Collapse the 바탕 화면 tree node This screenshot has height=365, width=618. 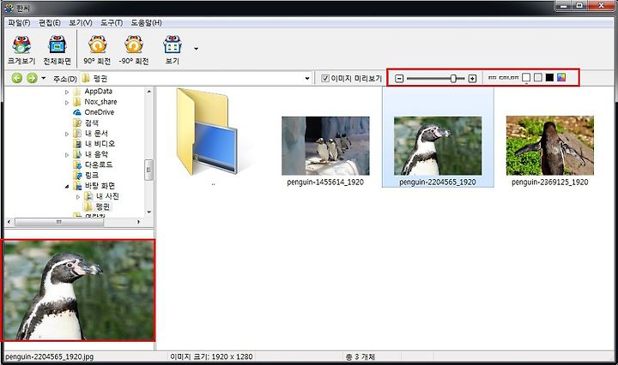(x=67, y=187)
